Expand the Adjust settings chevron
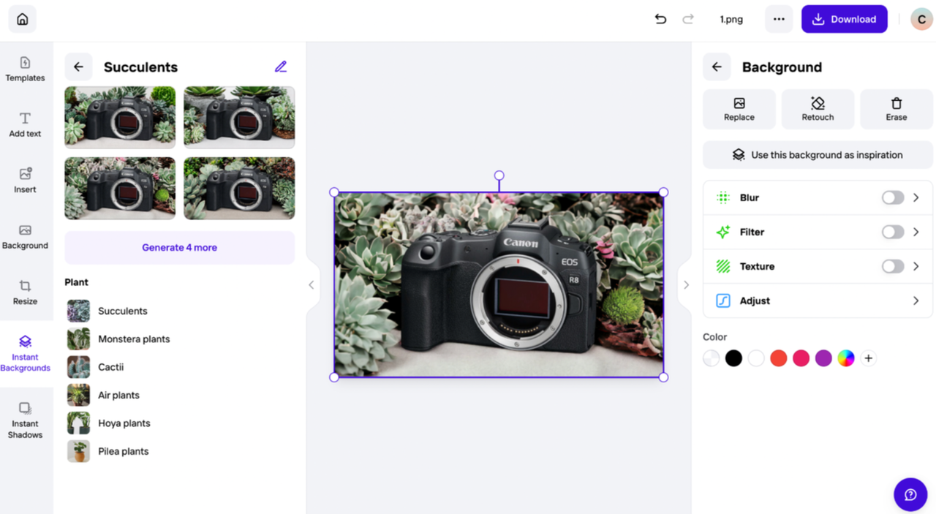This screenshot has width=936, height=514. point(916,301)
